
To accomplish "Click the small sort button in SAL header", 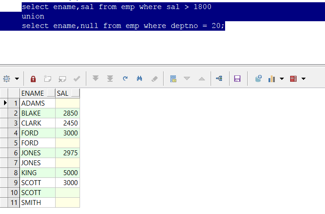I will (75, 93).
